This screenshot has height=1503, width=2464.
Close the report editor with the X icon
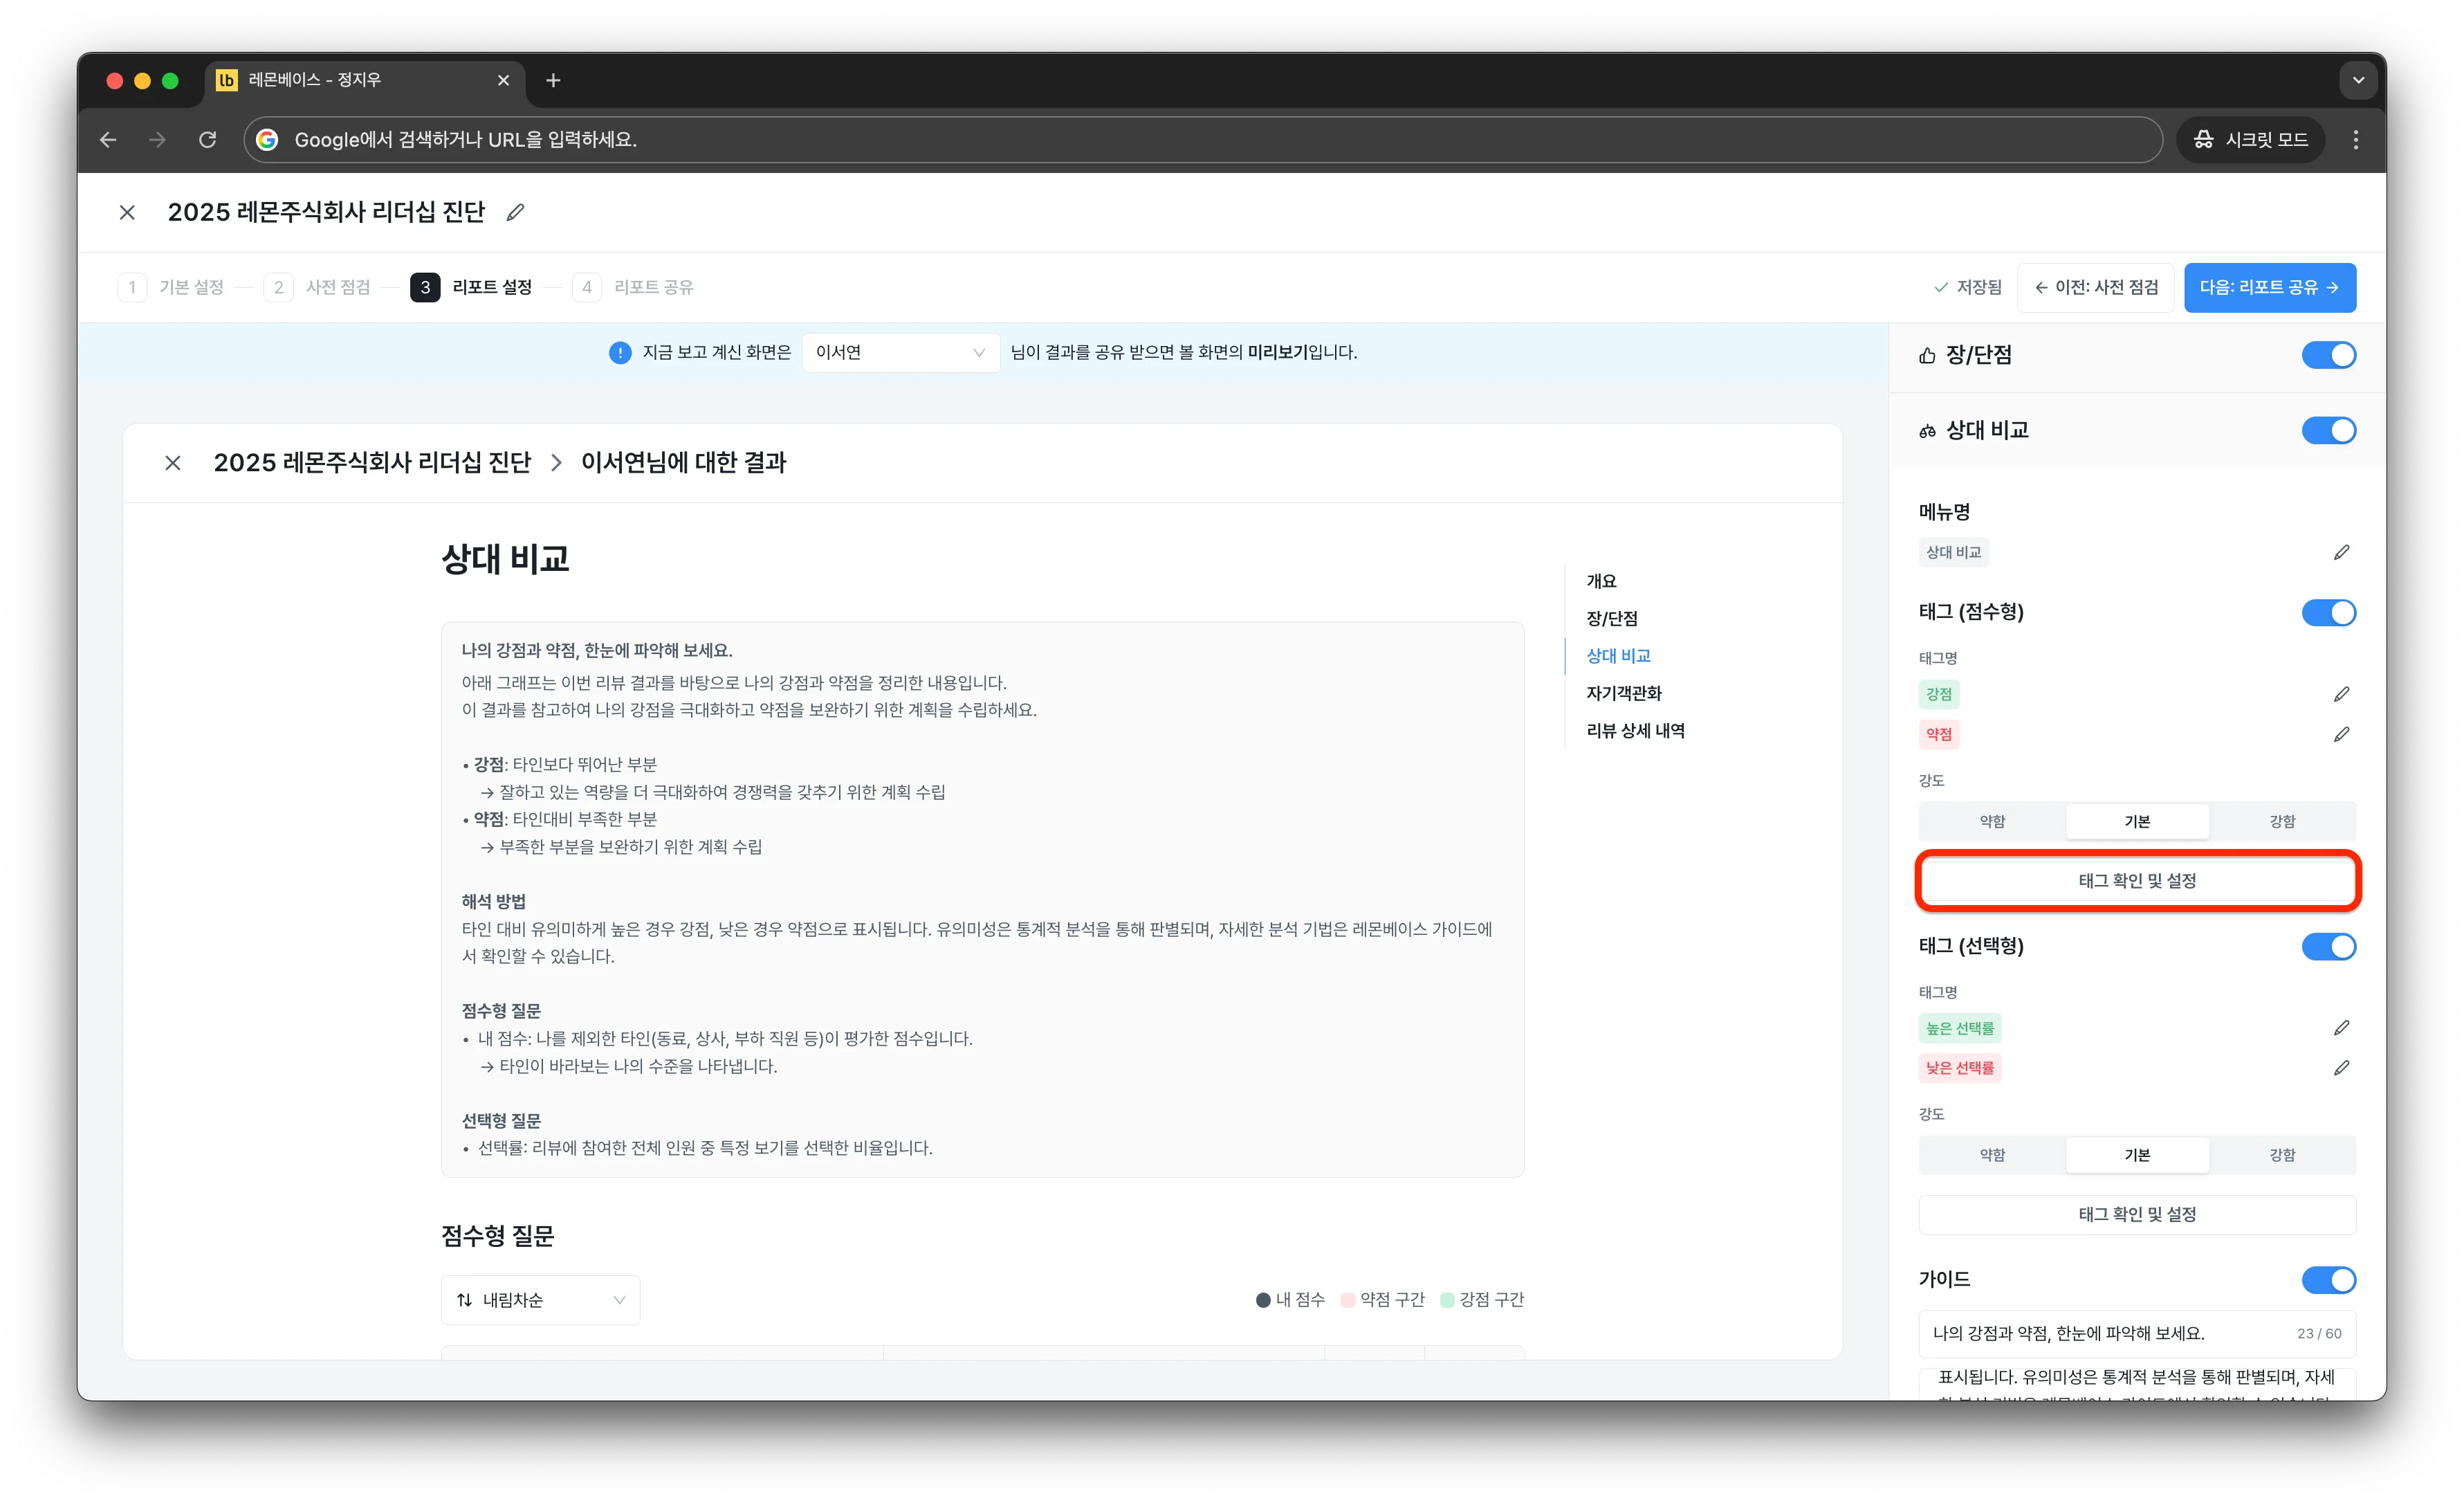point(127,212)
